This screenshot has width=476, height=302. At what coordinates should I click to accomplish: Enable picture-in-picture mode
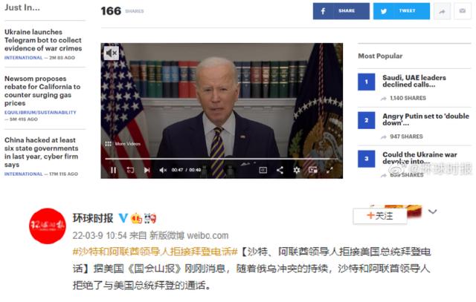click(x=313, y=170)
